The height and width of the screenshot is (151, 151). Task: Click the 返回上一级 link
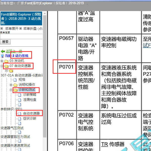(x=14, y=51)
